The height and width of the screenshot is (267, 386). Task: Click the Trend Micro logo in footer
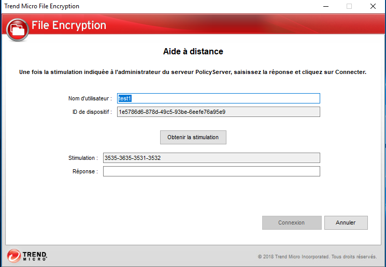pyautogui.click(x=27, y=256)
